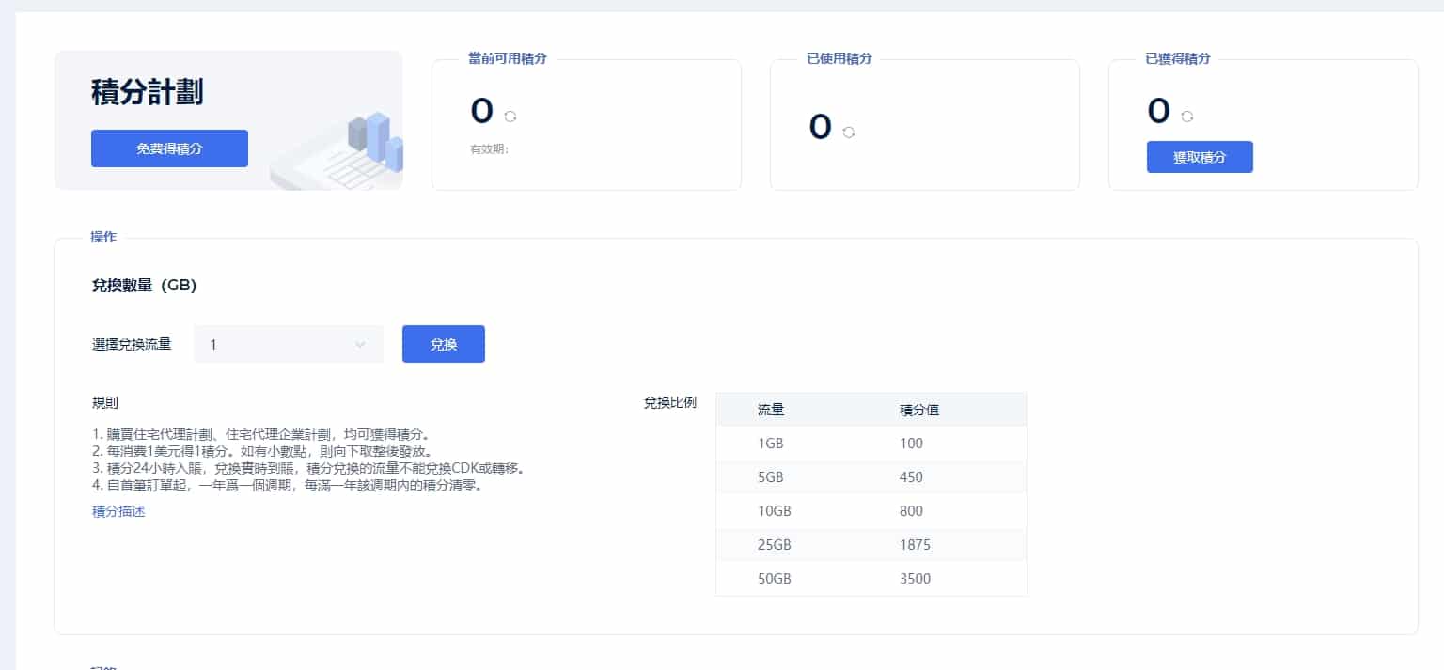The image size is (1444, 670).
Task: Click the 流量 column header
Action: click(771, 410)
